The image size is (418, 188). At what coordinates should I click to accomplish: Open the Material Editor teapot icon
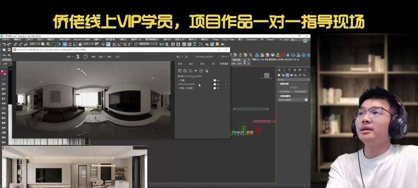201,44
